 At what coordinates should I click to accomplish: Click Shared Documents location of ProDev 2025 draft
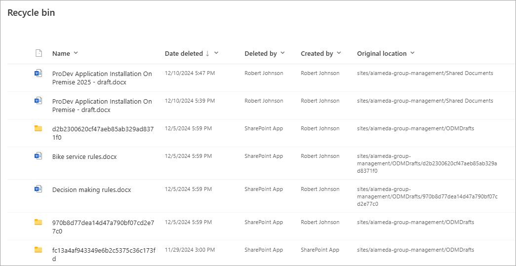coord(425,73)
